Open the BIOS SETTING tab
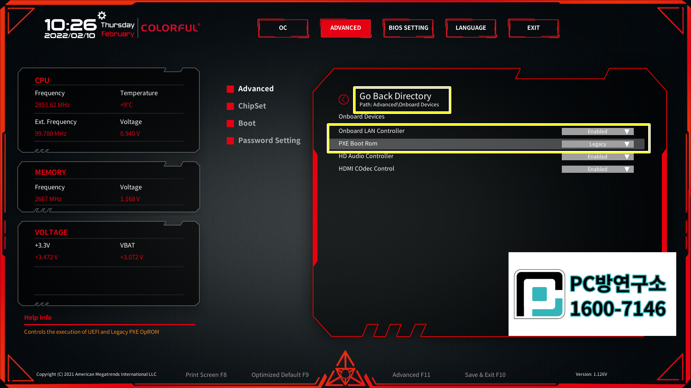The image size is (691, 388). [408, 28]
